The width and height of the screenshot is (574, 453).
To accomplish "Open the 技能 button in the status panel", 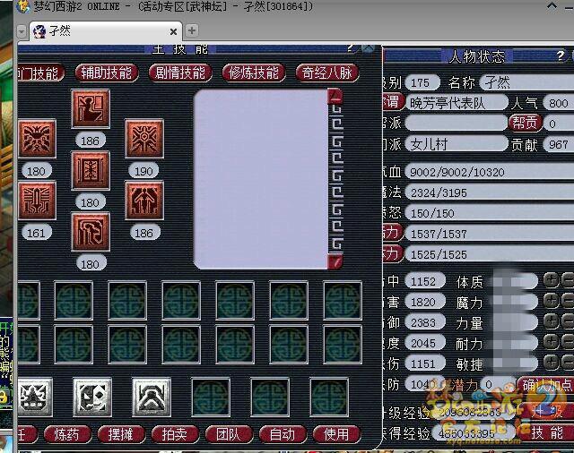I will [x=546, y=433].
